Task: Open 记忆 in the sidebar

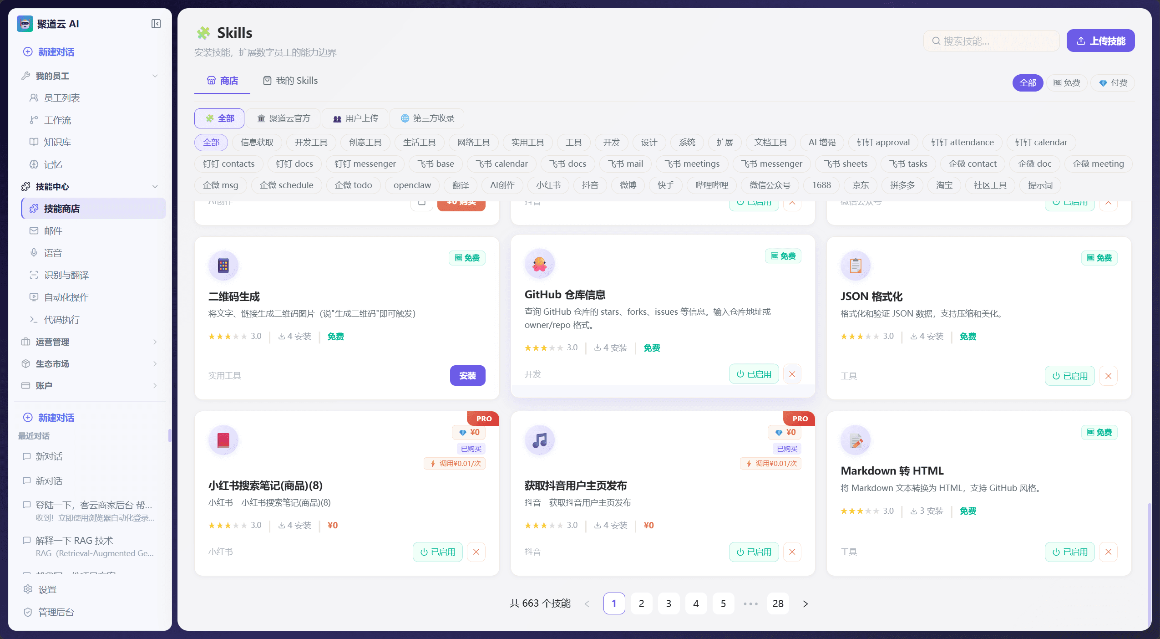Action: click(93, 164)
